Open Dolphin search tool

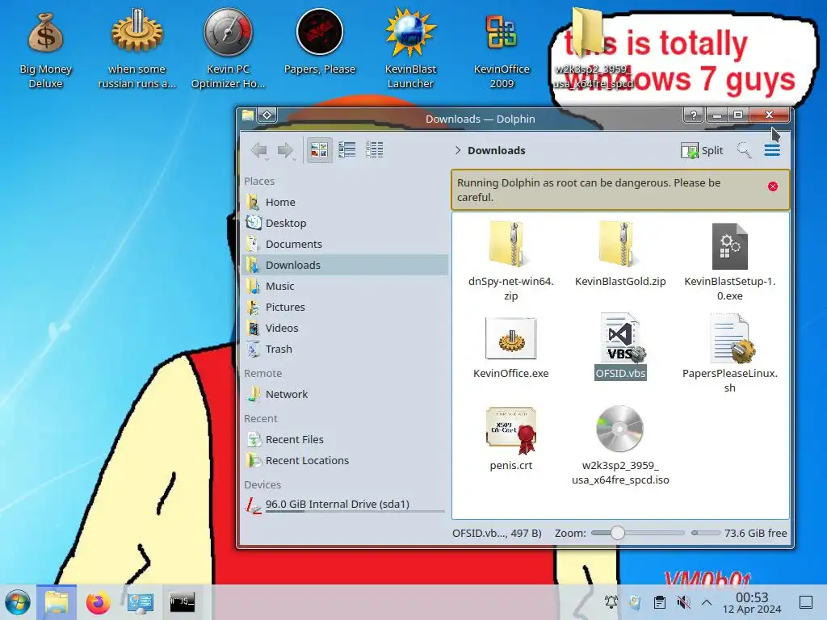point(744,150)
